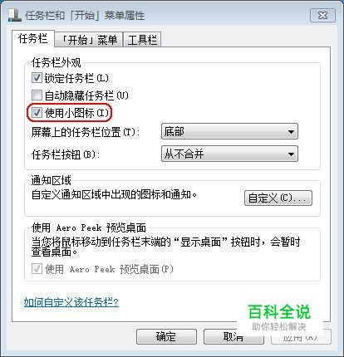This screenshot has height=357, width=344.
Task: Click the 自定义(C)... button
Action: pyautogui.click(x=278, y=198)
